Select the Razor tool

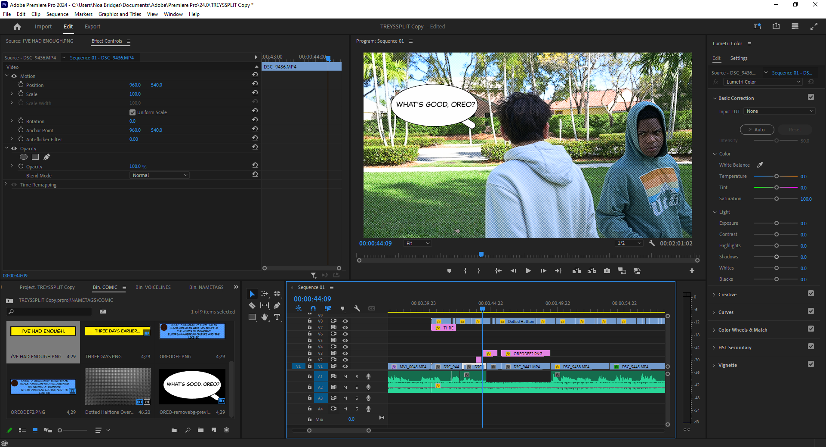point(252,305)
